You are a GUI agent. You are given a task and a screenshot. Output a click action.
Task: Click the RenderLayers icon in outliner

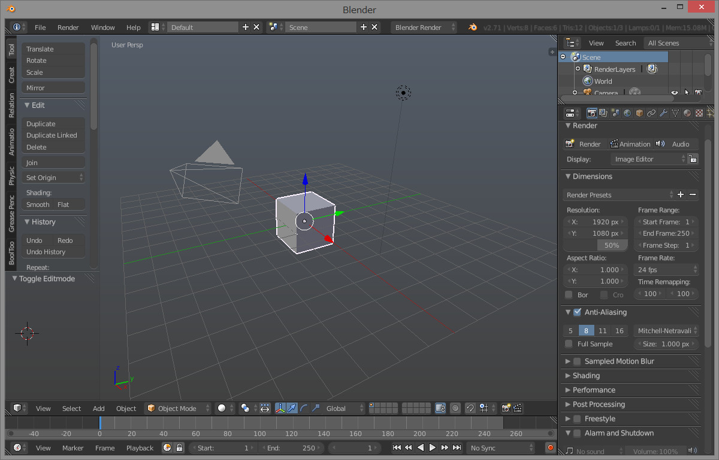tap(588, 69)
